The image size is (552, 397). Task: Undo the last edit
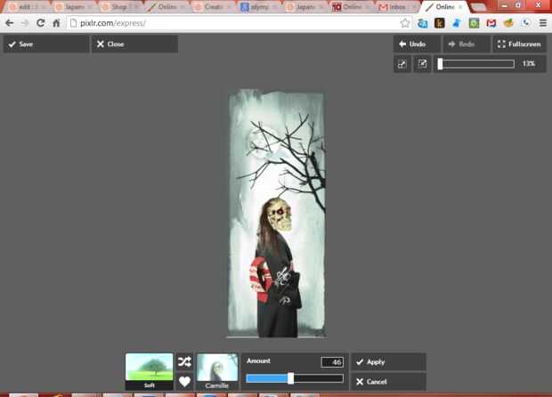click(417, 44)
